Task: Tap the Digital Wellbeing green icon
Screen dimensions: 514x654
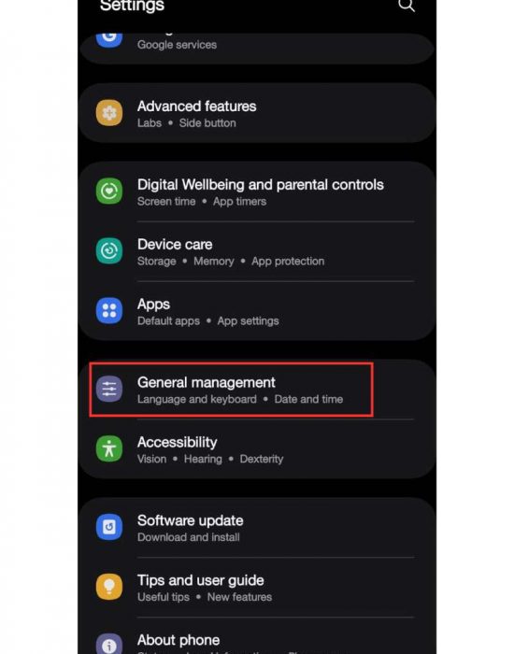Action: click(x=109, y=191)
